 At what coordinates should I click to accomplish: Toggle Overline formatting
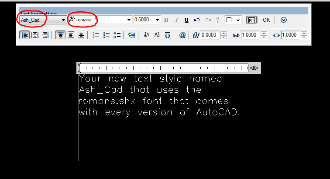(x=168, y=35)
